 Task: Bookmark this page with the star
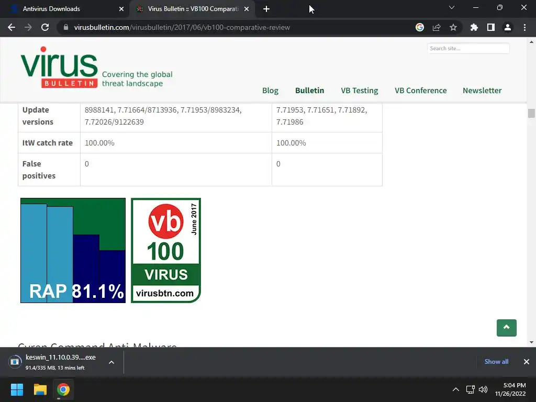[453, 27]
